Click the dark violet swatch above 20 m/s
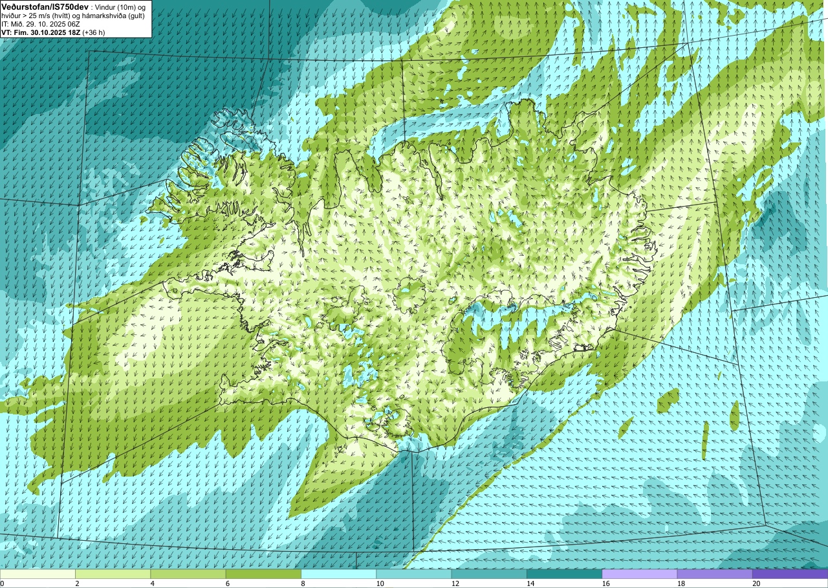828x588 pixels. tap(790, 574)
